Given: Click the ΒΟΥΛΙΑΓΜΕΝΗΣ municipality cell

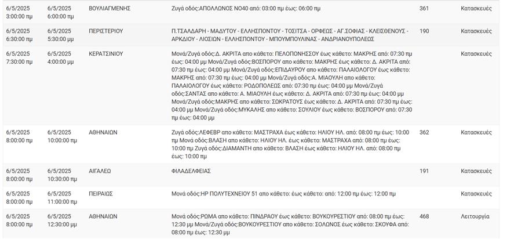Looking at the screenshot, I should click(110, 9).
